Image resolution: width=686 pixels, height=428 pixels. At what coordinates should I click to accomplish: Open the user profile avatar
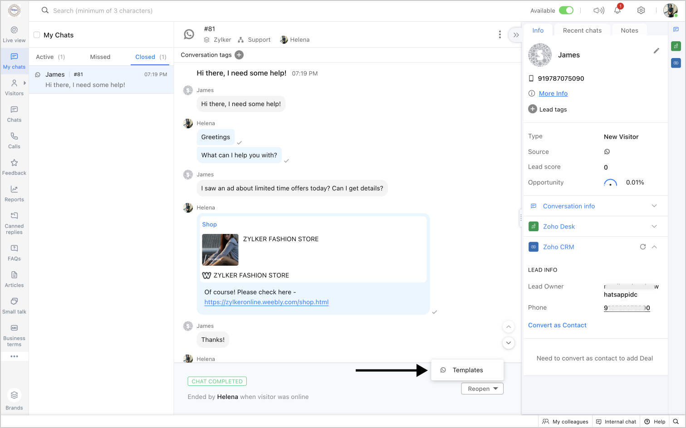(x=670, y=10)
